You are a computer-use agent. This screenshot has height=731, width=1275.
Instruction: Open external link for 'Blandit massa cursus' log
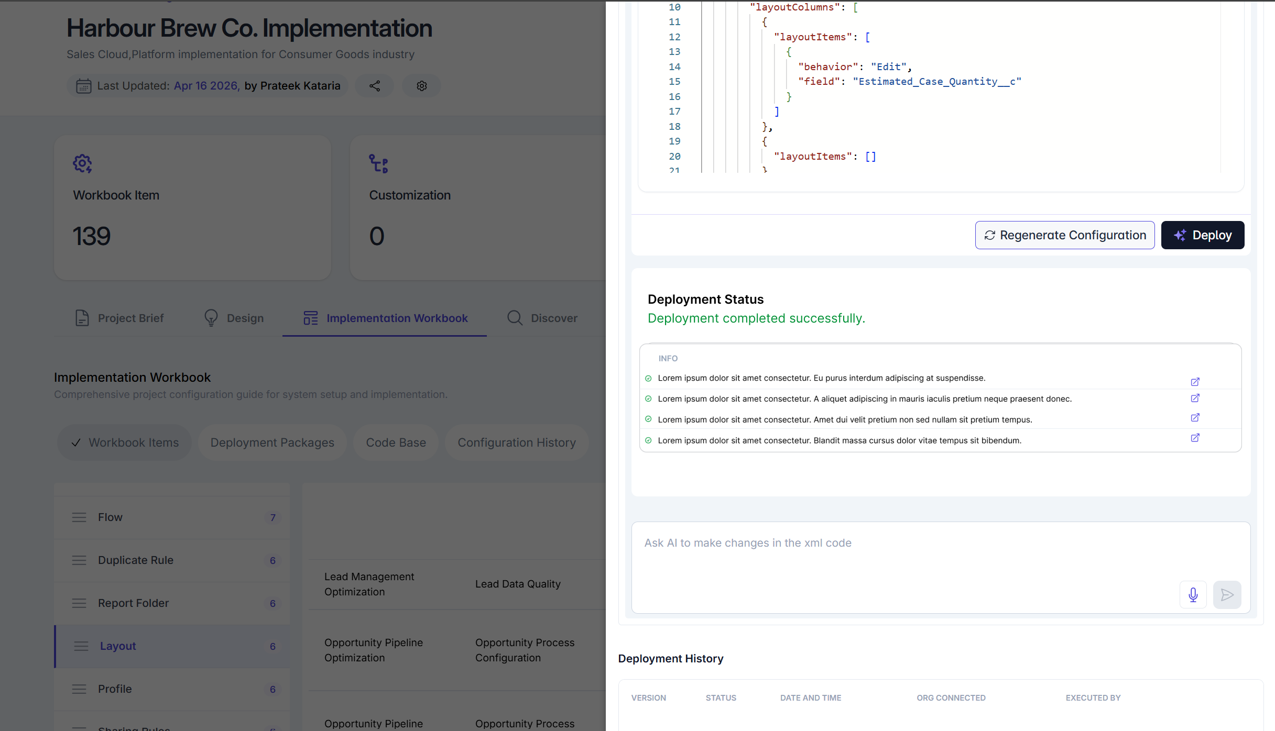coord(1195,438)
